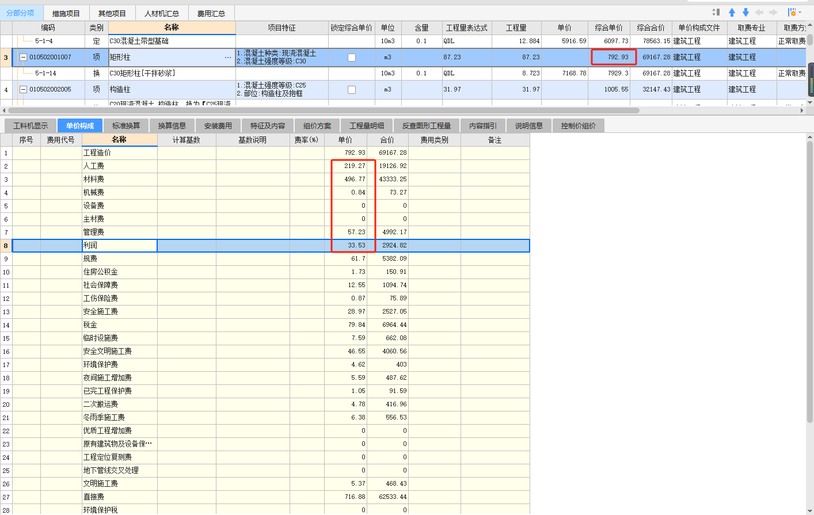Click upper pane vertical scrollbar down arrow

810,102
